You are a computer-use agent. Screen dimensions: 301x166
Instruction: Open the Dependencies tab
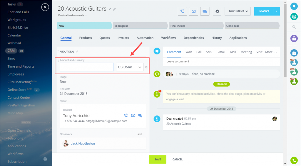194,38
